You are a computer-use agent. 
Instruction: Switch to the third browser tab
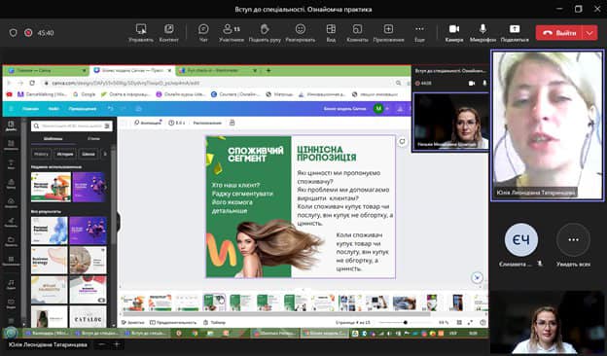pyautogui.click(x=217, y=71)
